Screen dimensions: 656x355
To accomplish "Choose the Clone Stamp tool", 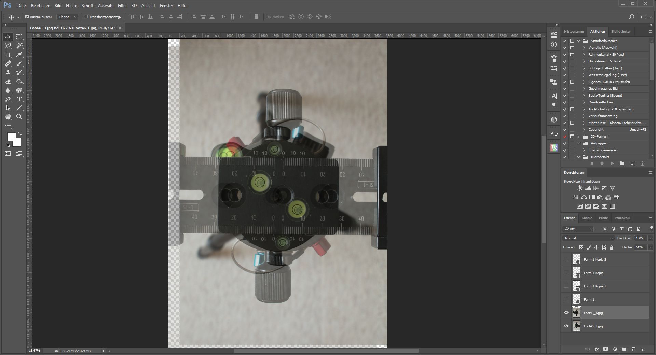I will pos(8,73).
